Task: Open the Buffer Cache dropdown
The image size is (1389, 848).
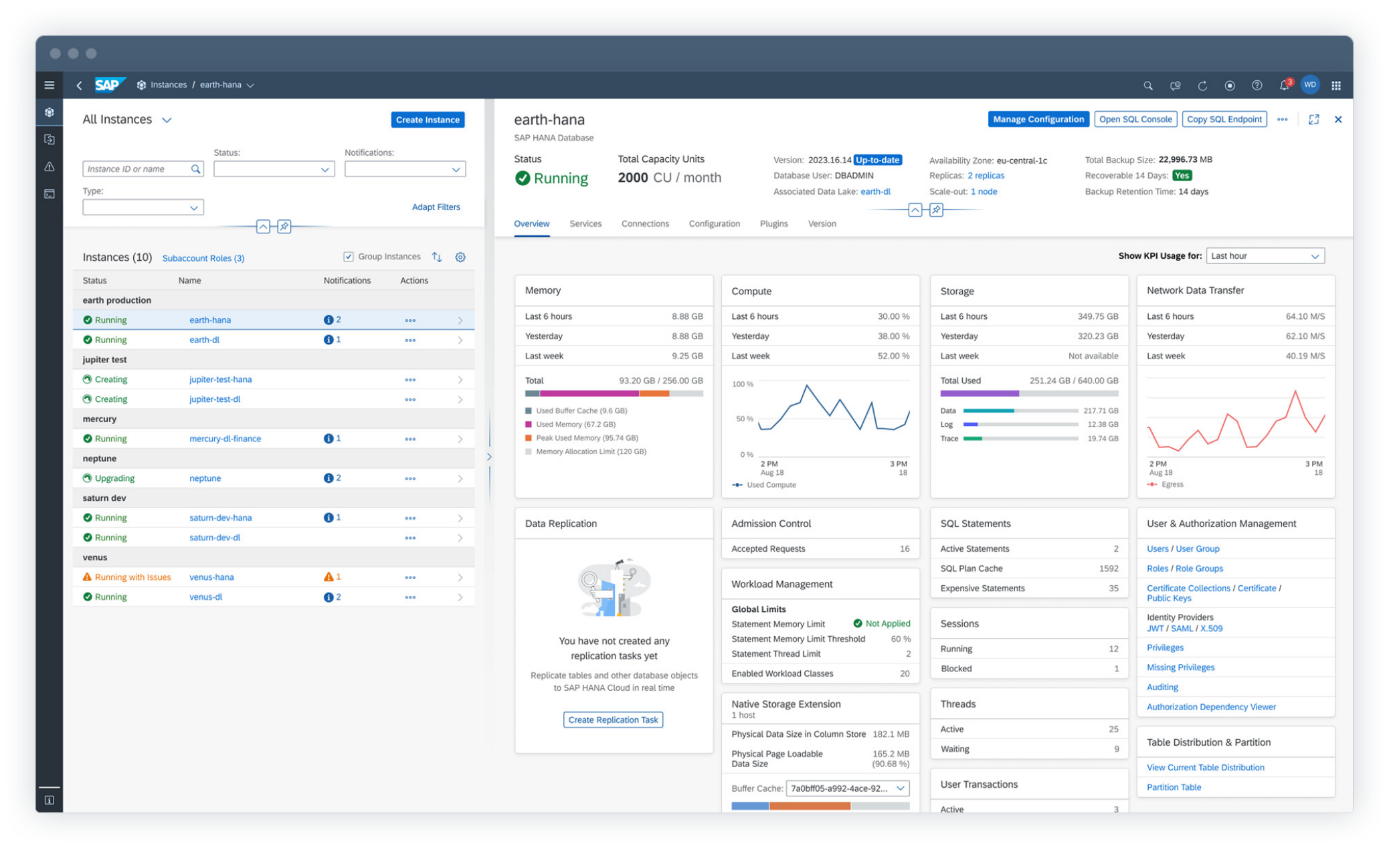Action: pos(847,788)
